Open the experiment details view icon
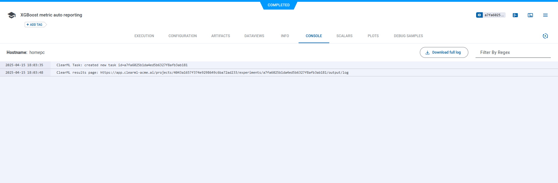 pos(515,15)
